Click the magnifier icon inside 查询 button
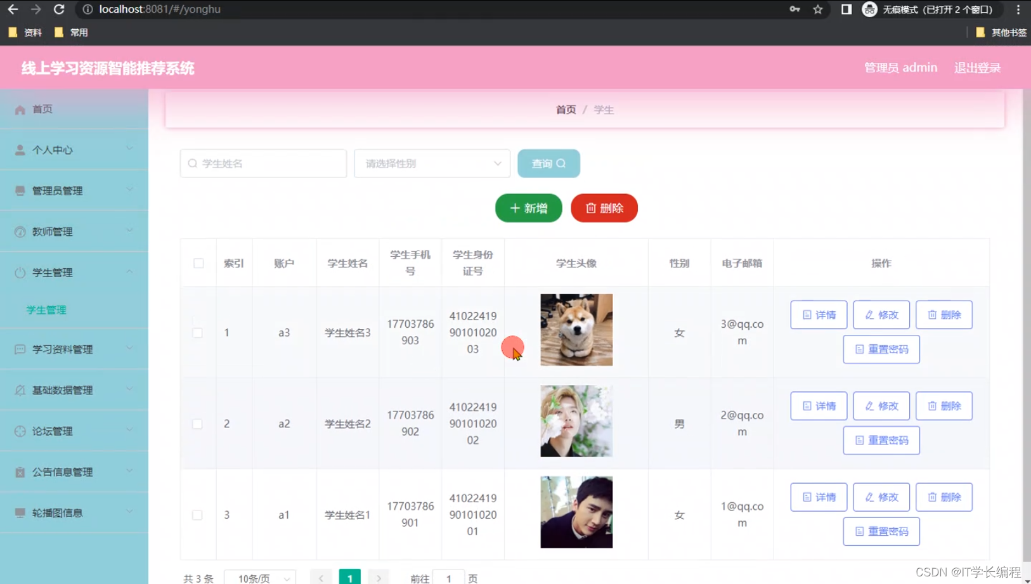1031x584 pixels. (x=560, y=164)
